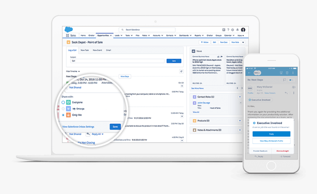Open the help question mark icon
The width and height of the screenshot is (317, 194).
pyautogui.click(x=228, y=30)
